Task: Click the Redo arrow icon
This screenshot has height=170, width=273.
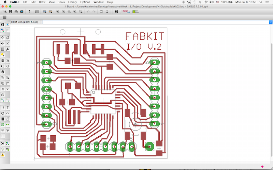Action: tap(94, 12)
